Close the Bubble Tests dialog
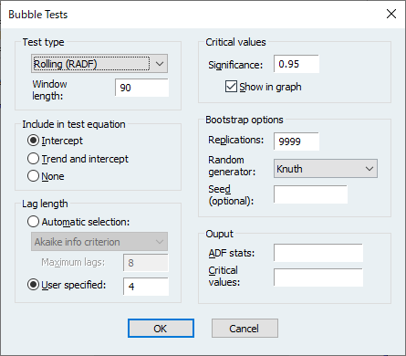 [391, 14]
